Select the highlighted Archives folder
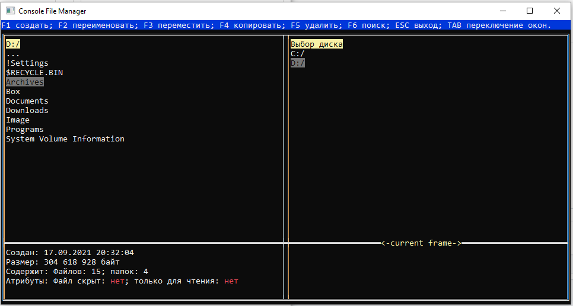This screenshot has height=306, width=573. (25, 82)
